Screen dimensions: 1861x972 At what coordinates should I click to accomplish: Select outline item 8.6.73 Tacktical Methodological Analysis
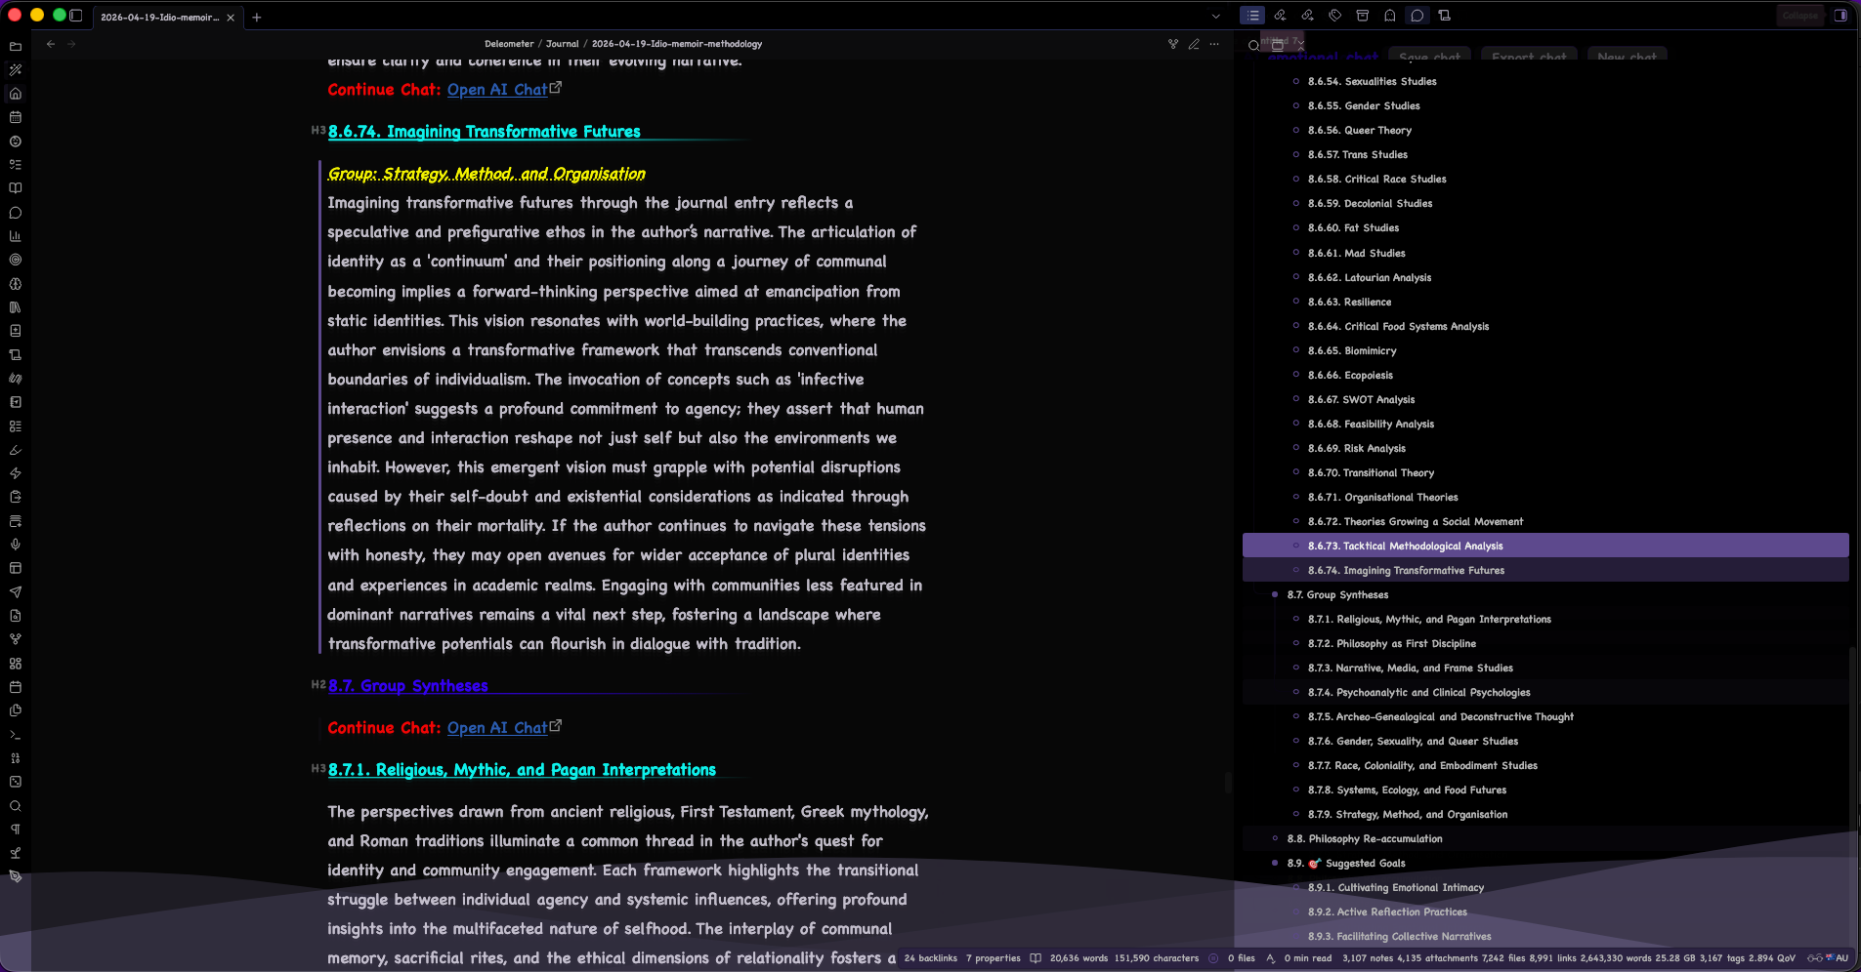1544,546
